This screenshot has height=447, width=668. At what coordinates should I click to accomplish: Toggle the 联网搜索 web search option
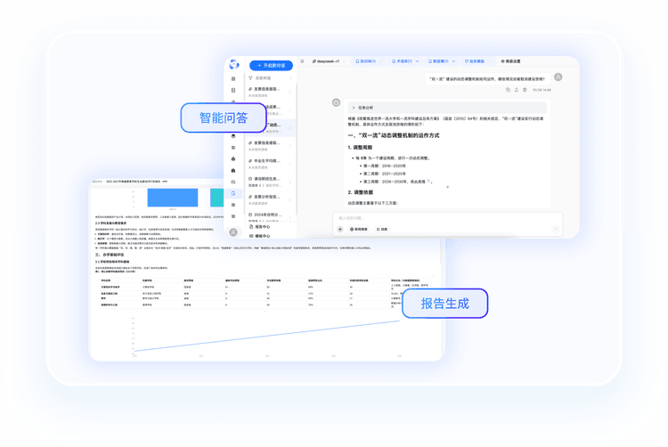click(x=360, y=229)
